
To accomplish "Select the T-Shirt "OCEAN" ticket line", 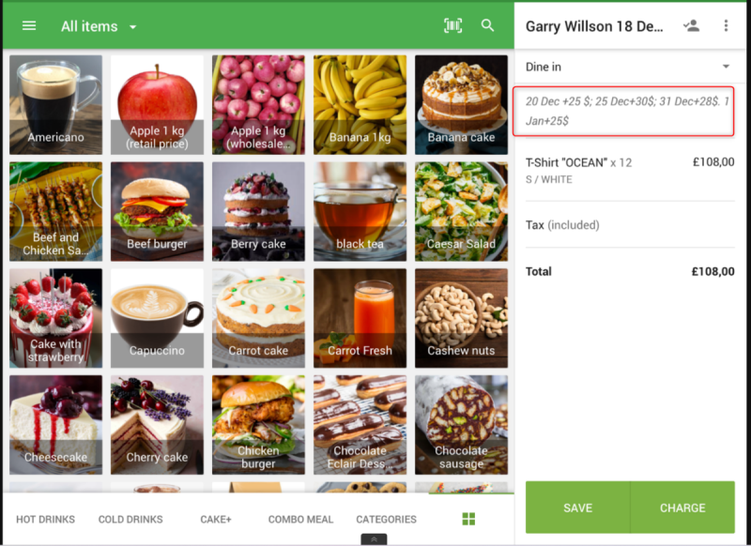I will (x=630, y=171).
